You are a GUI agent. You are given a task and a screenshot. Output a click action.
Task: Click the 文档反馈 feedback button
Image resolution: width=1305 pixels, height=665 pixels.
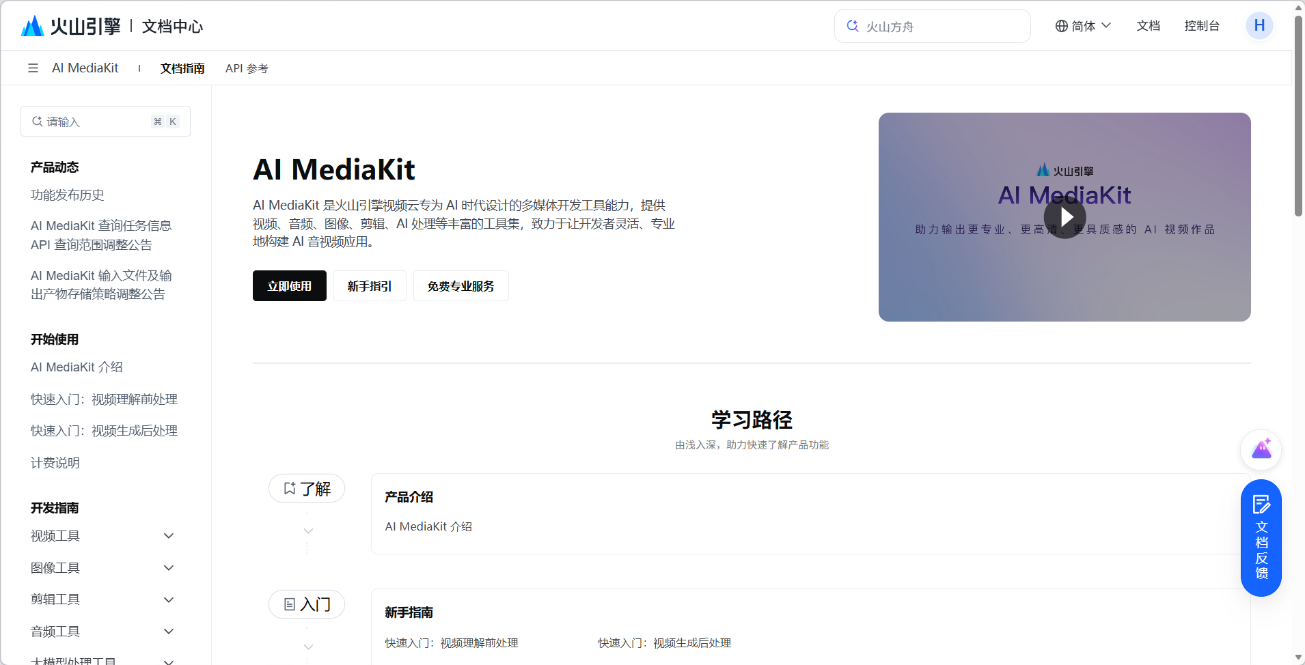coord(1261,538)
